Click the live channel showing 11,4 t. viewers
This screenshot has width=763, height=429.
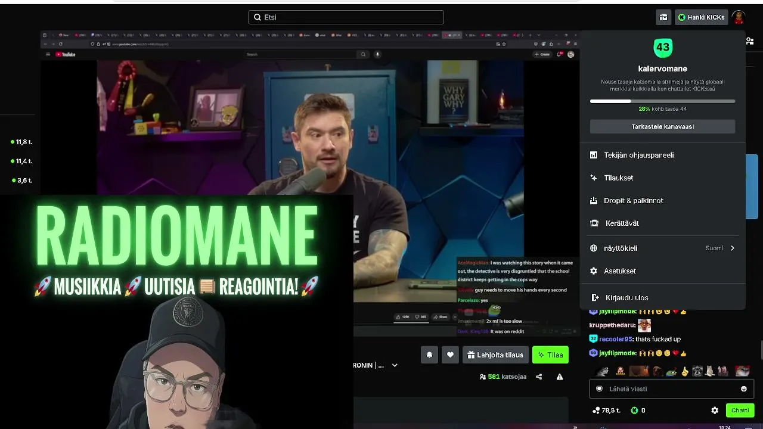[21, 161]
